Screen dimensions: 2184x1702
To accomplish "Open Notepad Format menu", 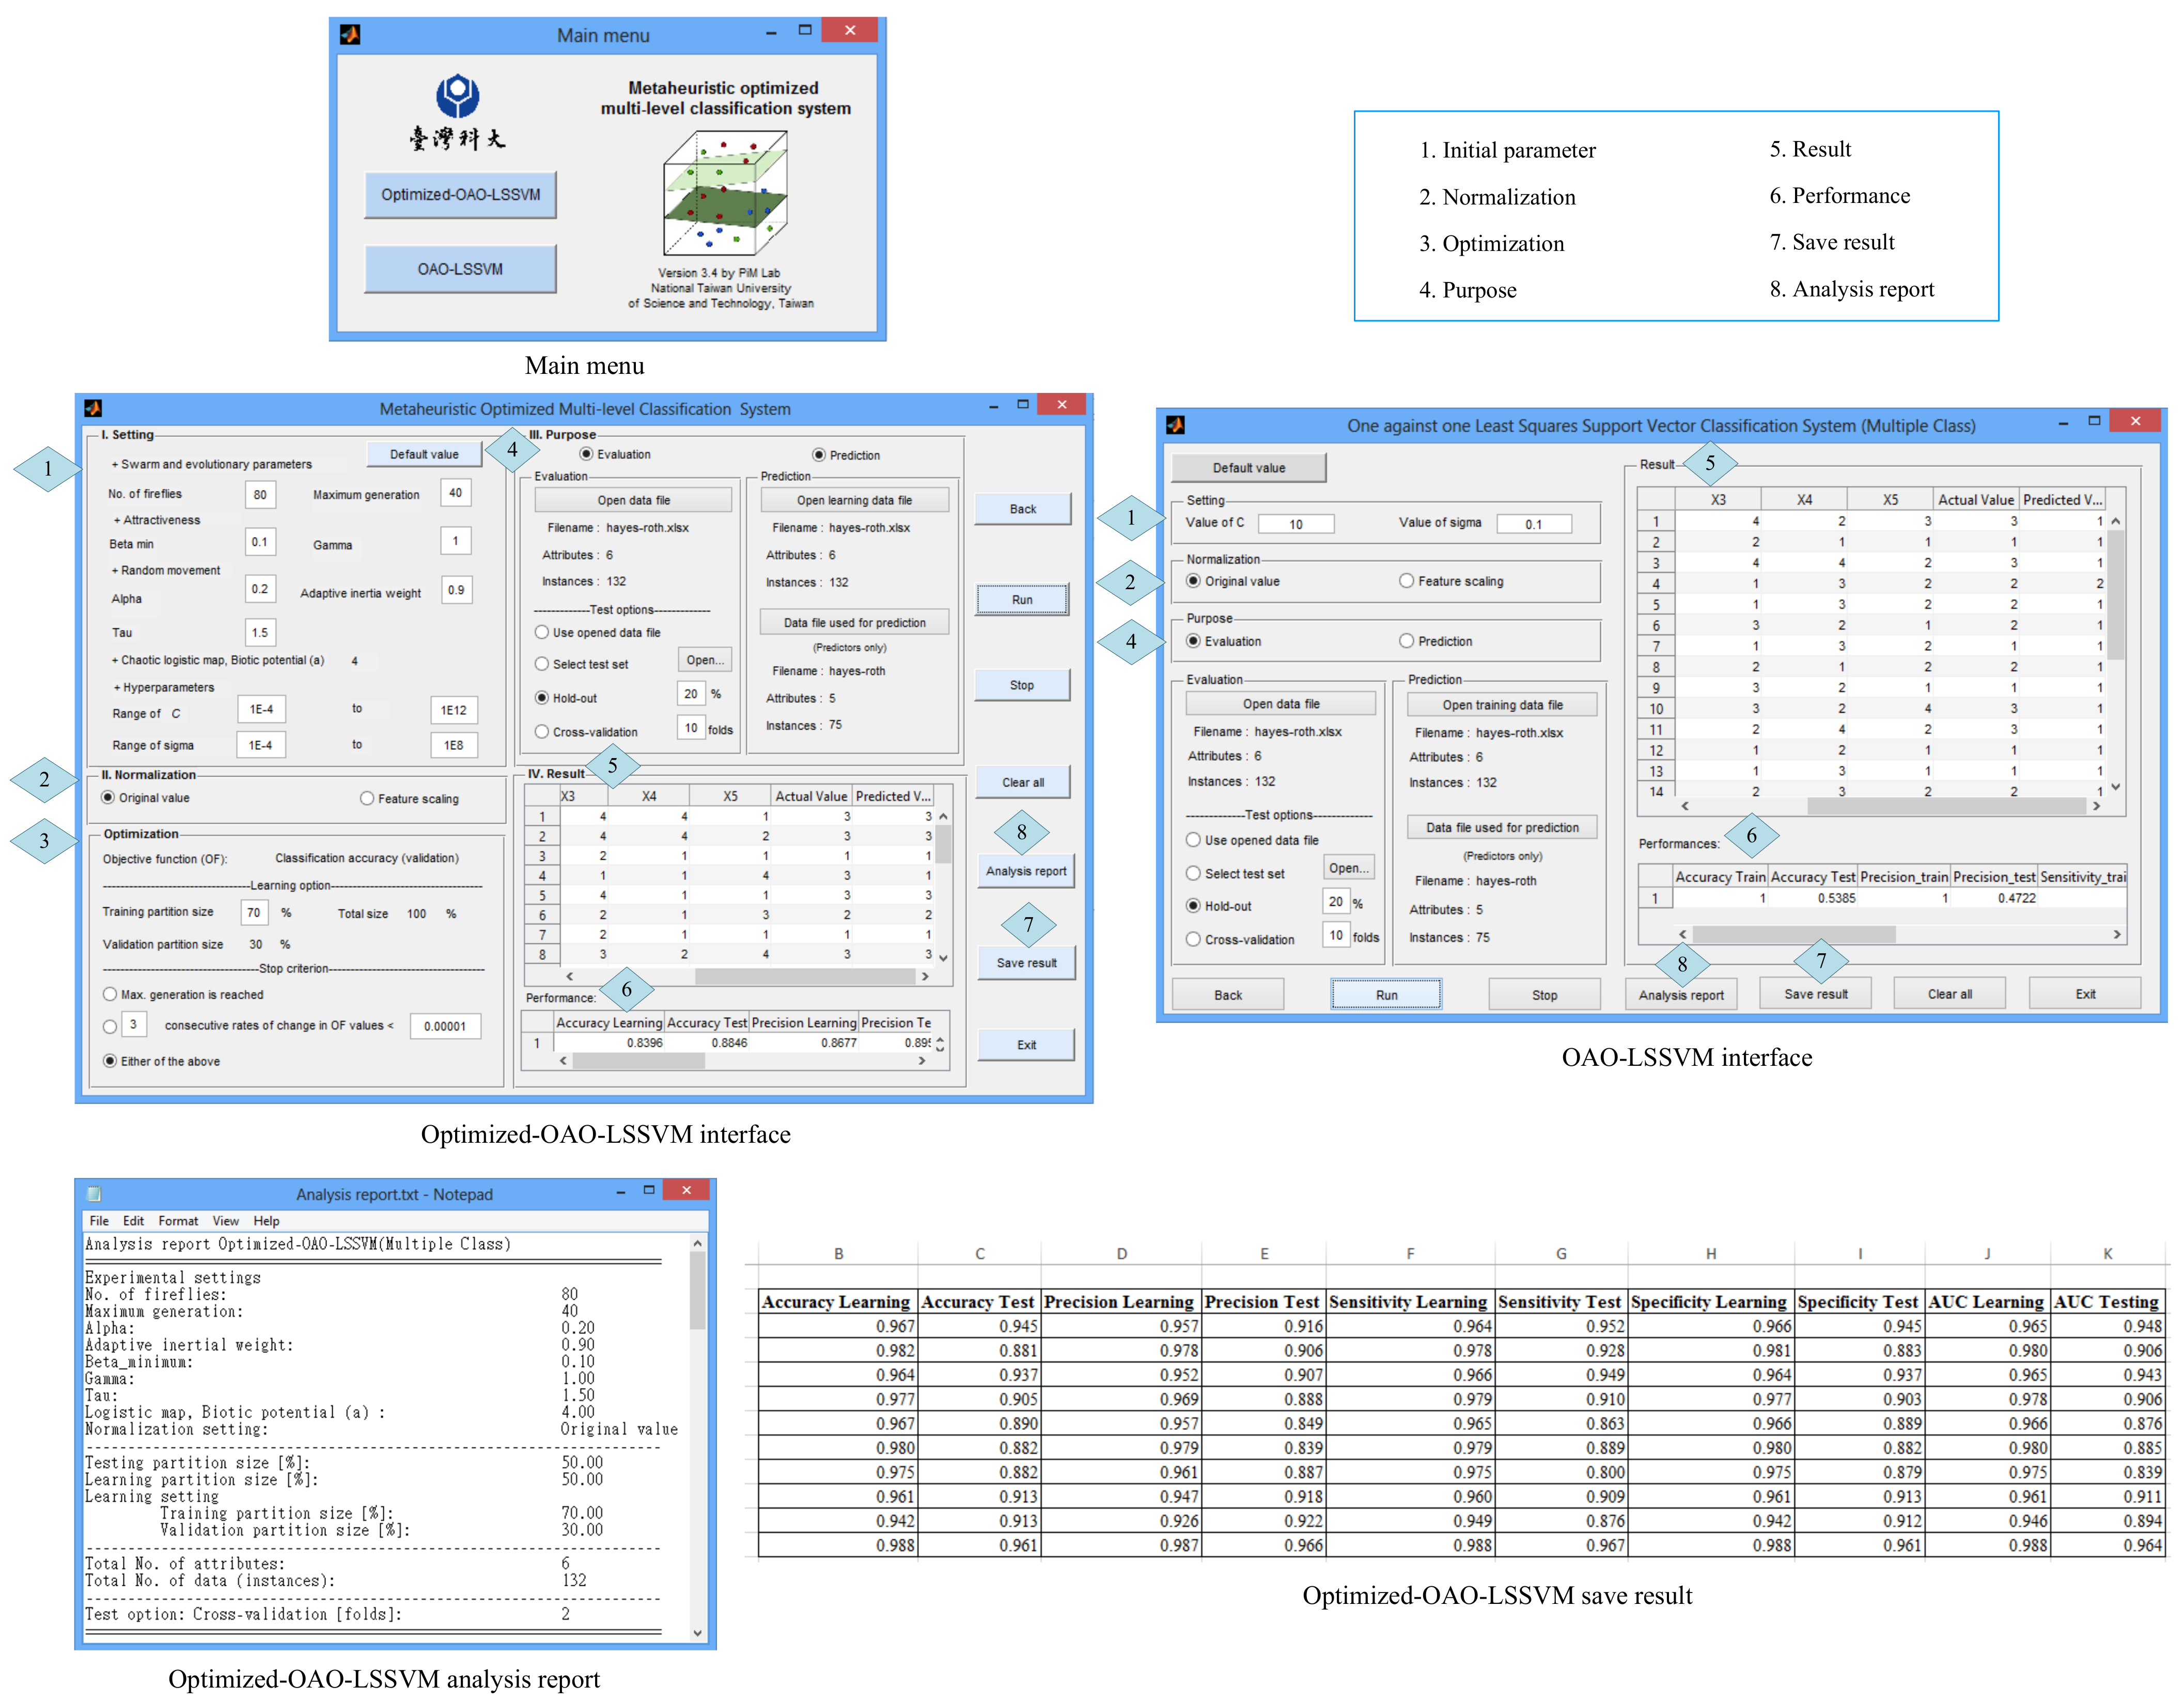I will tap(178, 1220).
